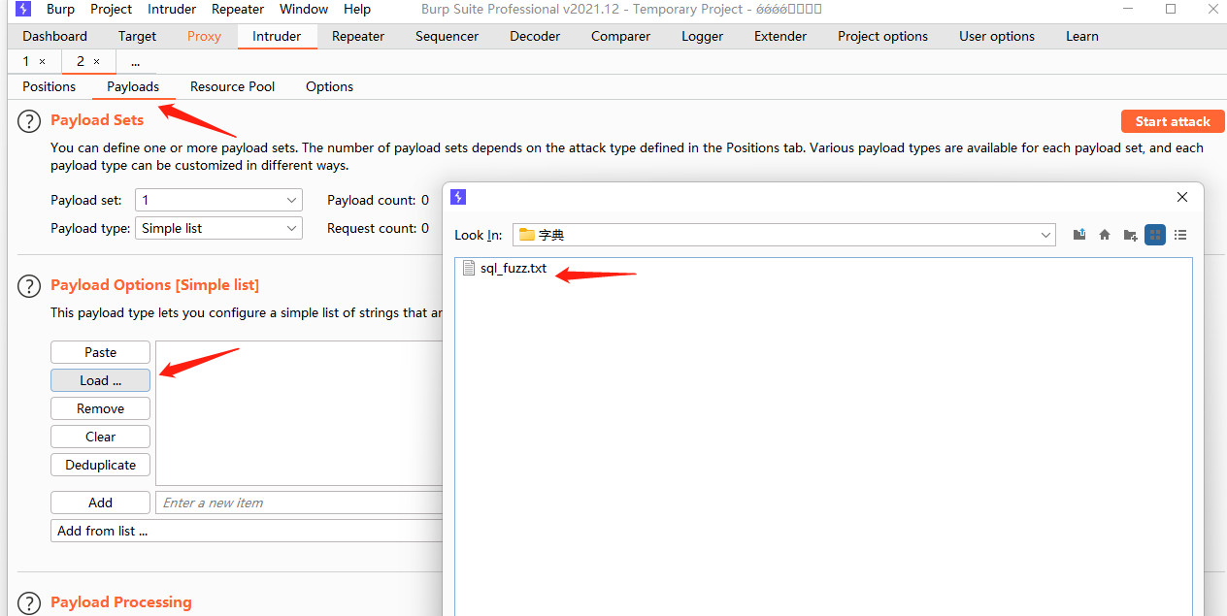The height and width of the screenshot is (616, 1227).
Task: Open the Add from list dropdown
Action: pyautogui.click(x=249, y=531)
